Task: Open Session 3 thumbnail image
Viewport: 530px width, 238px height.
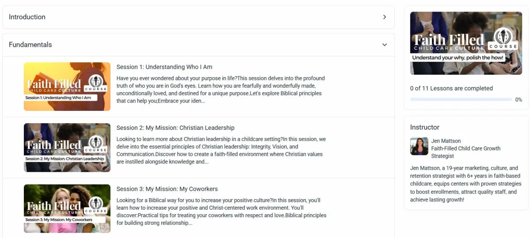Action: [67, 208]
